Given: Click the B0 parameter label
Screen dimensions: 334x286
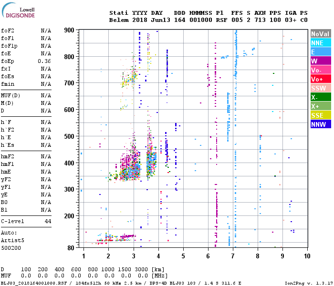Looking at the screenshot, I should (4, 203).
